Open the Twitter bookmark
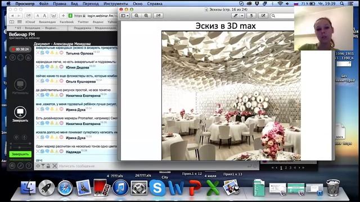 (x=83, y=22)
